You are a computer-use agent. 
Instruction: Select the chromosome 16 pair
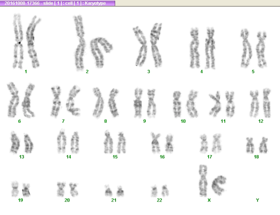click(x=162, y=143)
